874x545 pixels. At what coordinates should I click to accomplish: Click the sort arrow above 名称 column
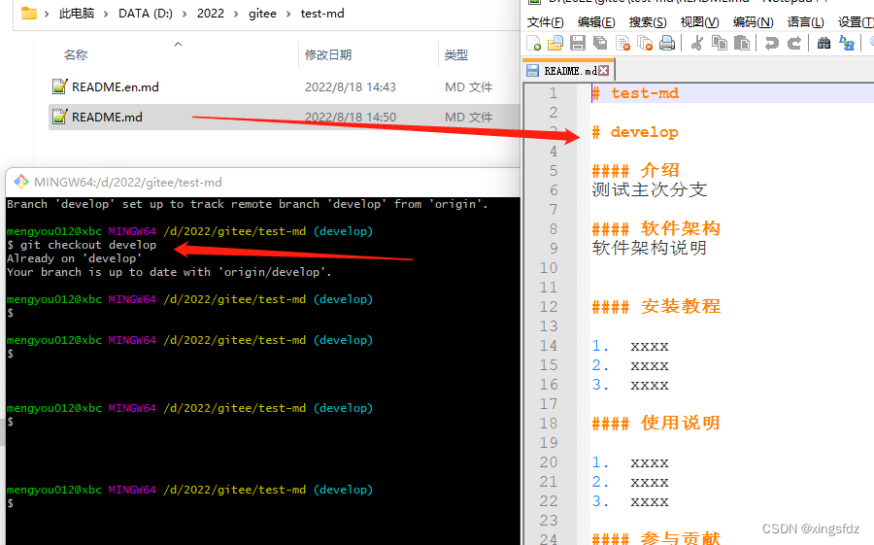coord(179,44)
